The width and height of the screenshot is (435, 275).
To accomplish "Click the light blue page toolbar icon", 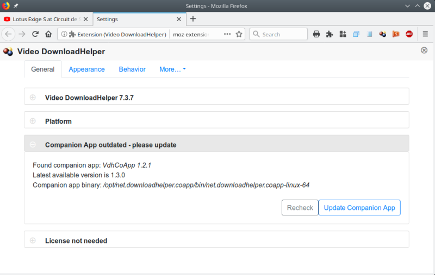I will (370, 34).
